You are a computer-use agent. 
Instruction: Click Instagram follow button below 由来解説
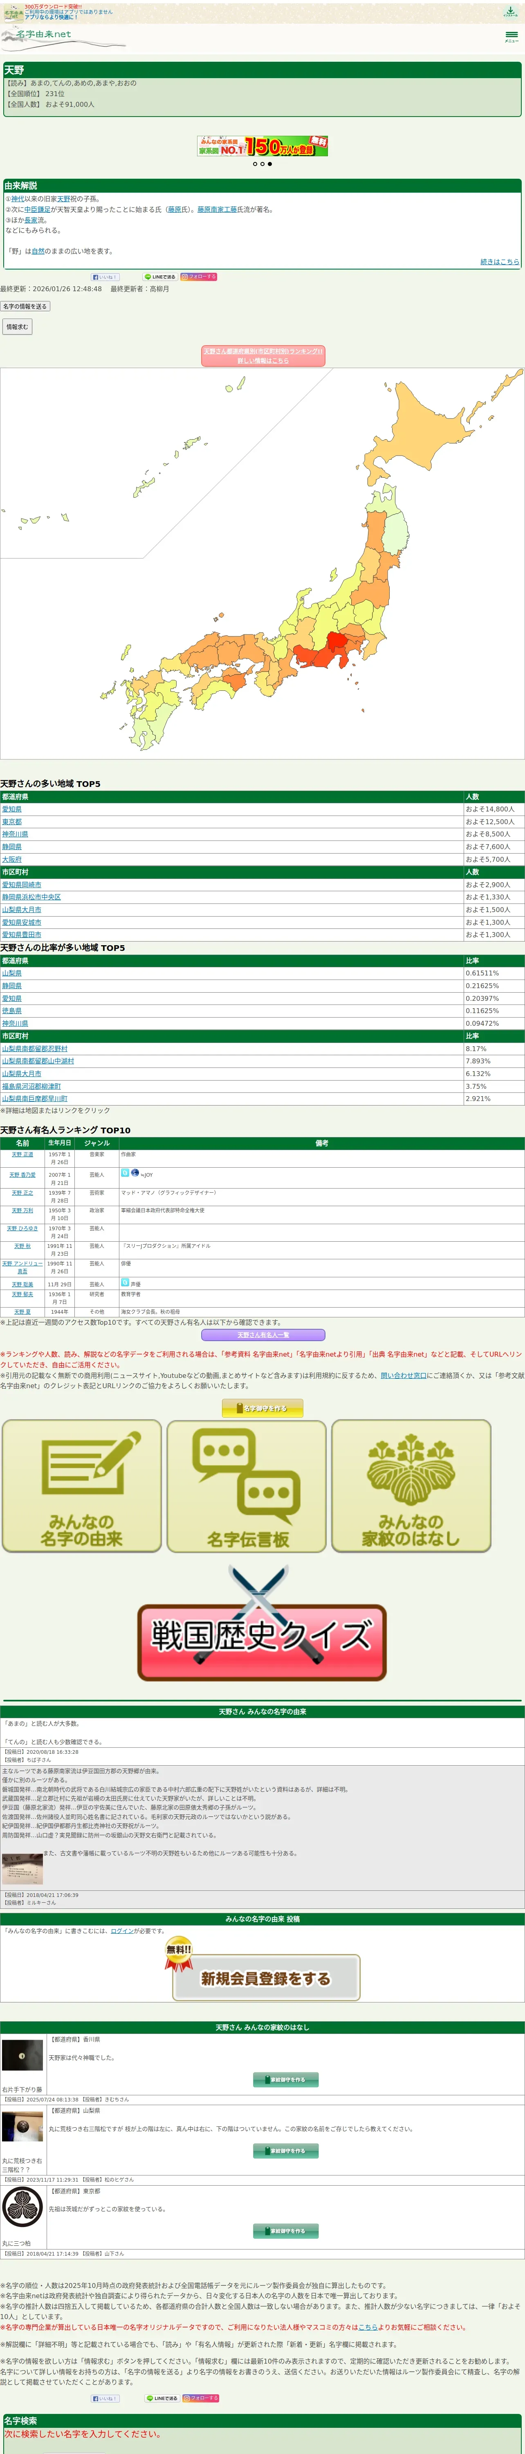tap(199, 277)
